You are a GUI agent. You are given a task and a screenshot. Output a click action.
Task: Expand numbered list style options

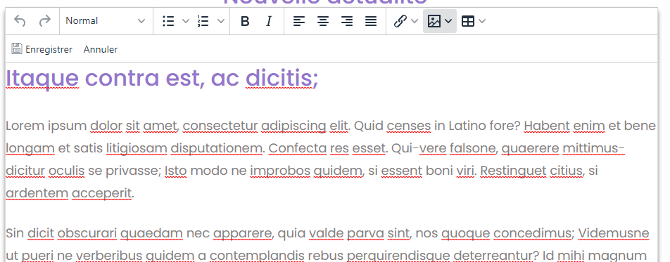(220, 21)
